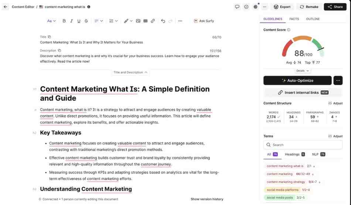
Task: Undo the last edit
Action: click(x=163, y=21)
